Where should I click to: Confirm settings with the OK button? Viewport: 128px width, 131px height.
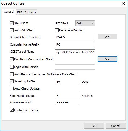(x=94, y=126)
